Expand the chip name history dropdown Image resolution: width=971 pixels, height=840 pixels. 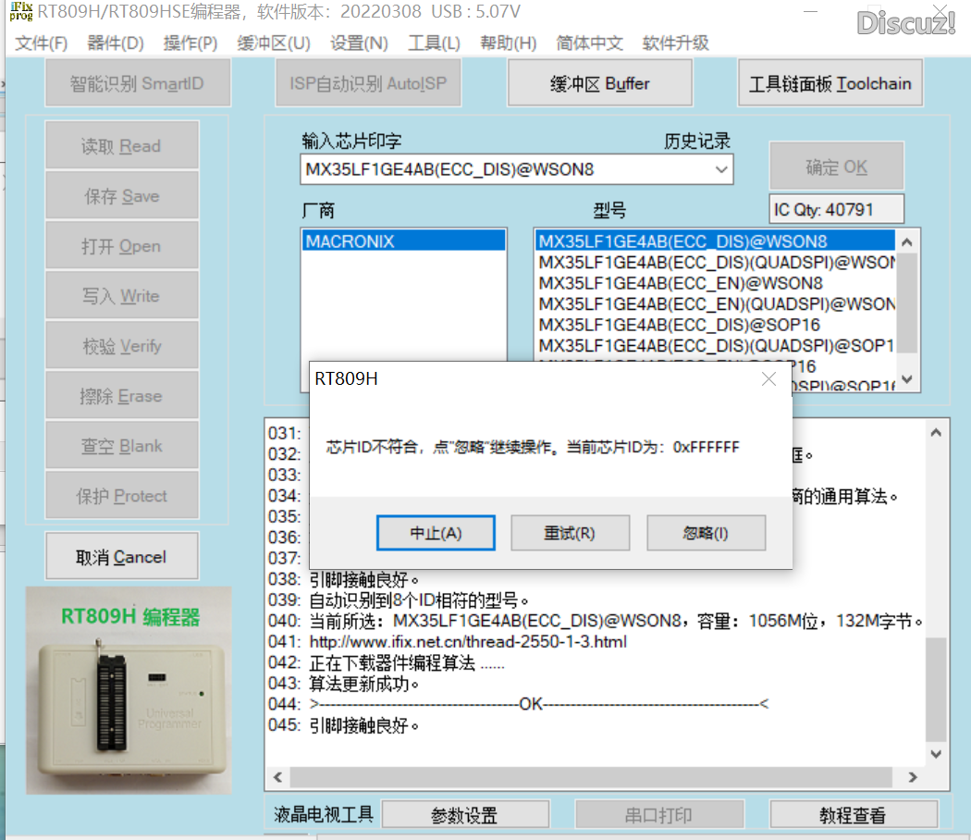pyautogui.click(x=722, y=169)
